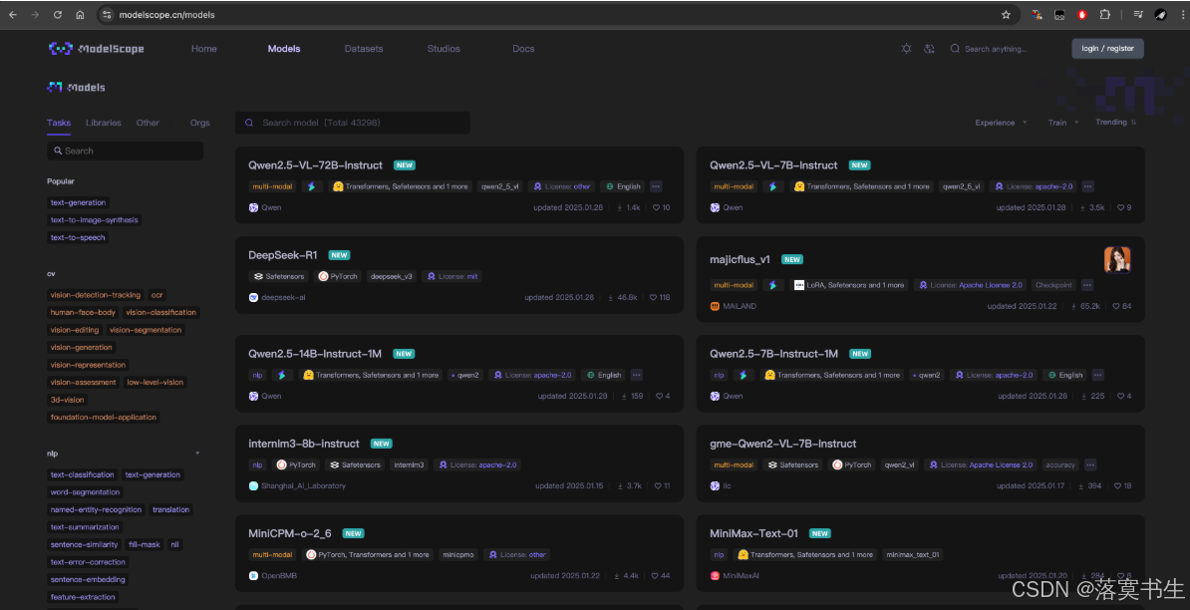Click the deepseek-ai organization avatar

[253, 297]
